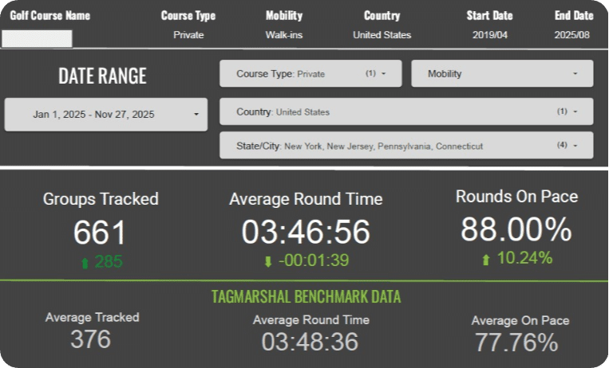Click the Mobility column header

point(284,15)
